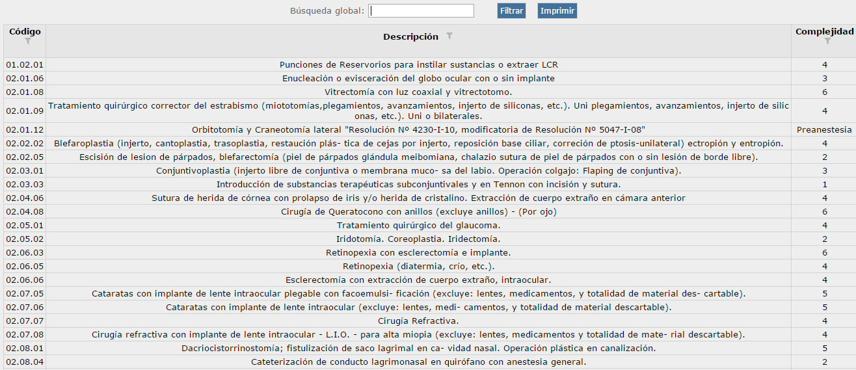This screenshot has width=856, height=370.
Task: Sort by the Descripción column header
Action: (410, 36)
